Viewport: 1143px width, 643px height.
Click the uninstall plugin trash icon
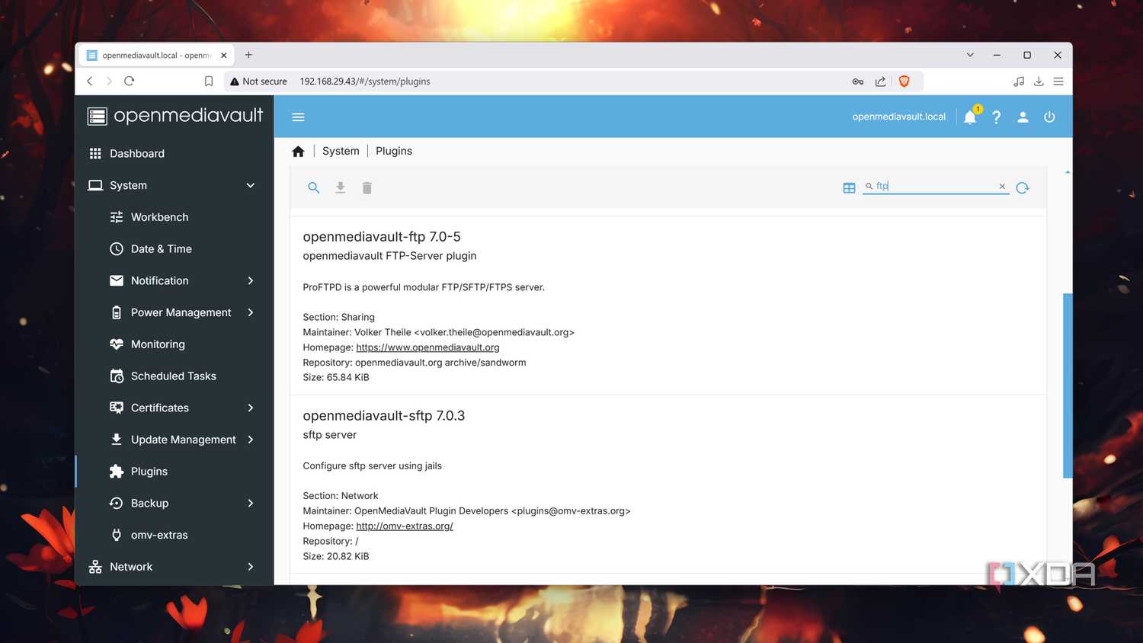point(367,187)
